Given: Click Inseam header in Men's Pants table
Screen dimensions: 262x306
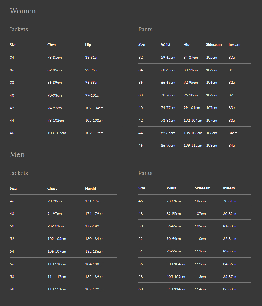Looking at the screenshot, I should pyautogui.click(x=229, y=188).
